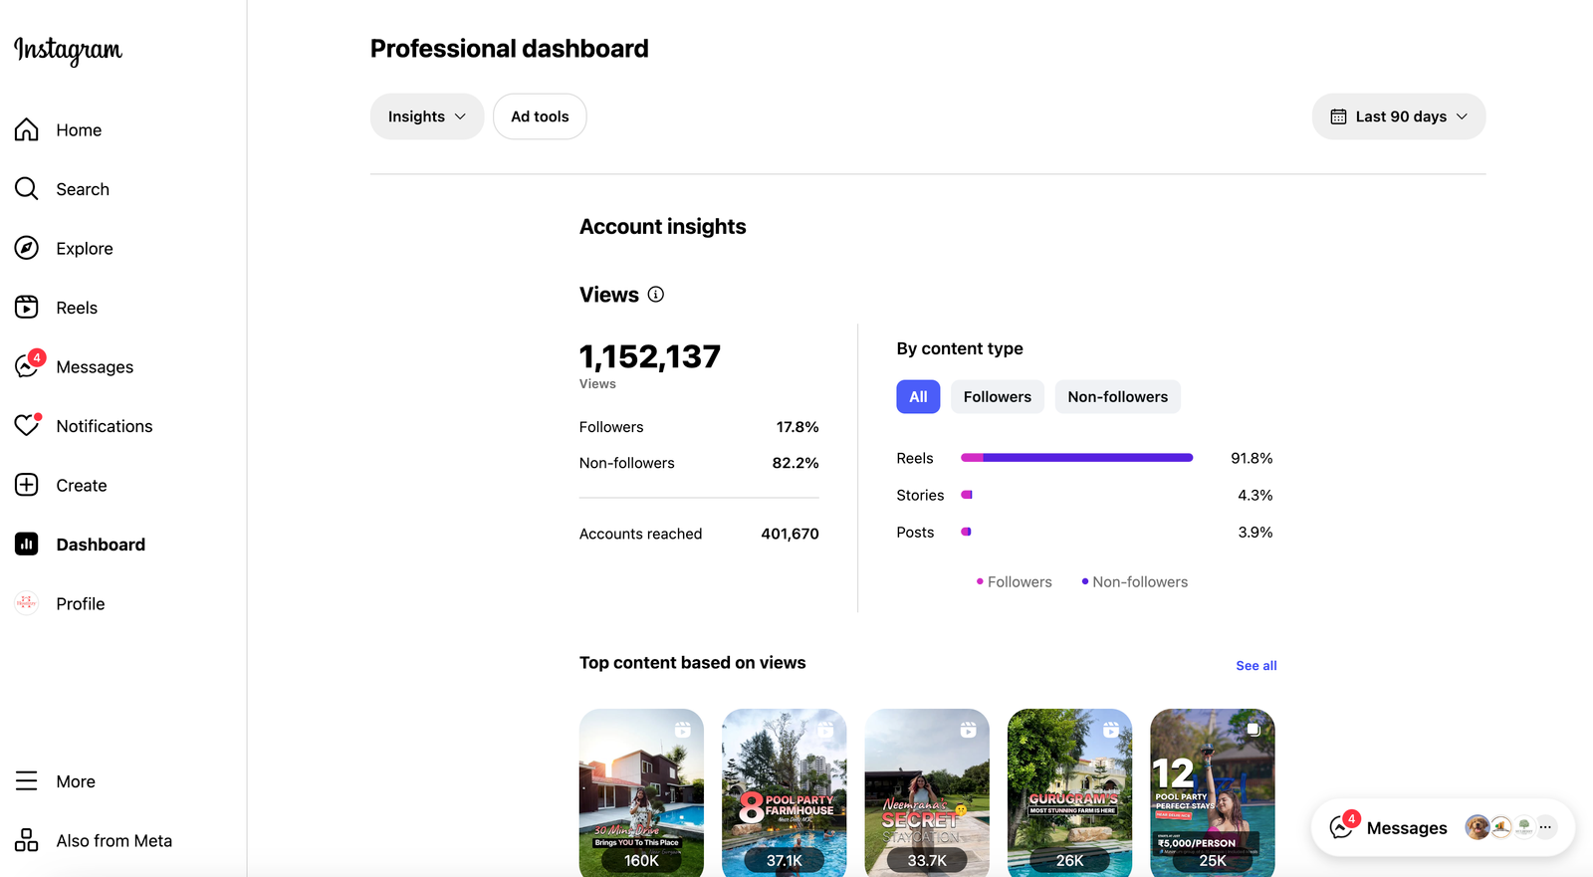Open the Insights dropdown
1593x877 pixels.
coord(427,116)
